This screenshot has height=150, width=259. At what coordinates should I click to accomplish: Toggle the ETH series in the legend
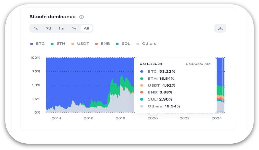pyautogui.click(x=58, y=44)
